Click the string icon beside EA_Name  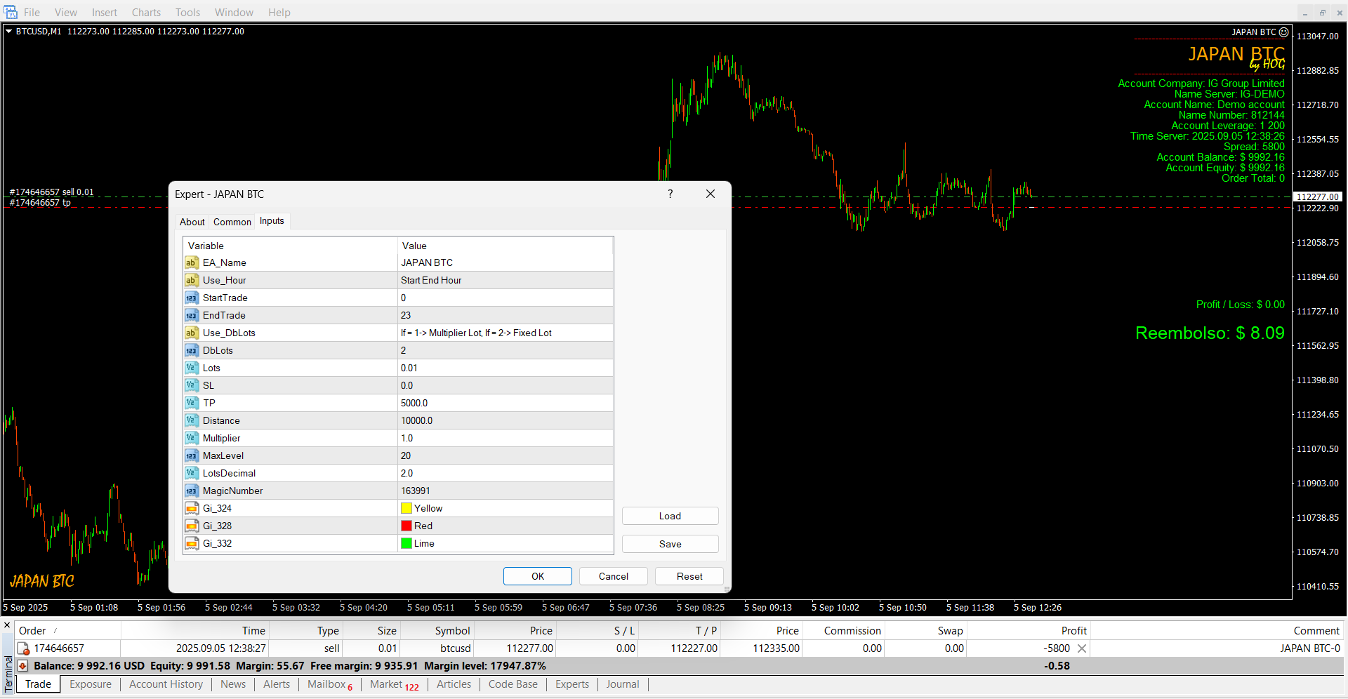pos(191,262)
